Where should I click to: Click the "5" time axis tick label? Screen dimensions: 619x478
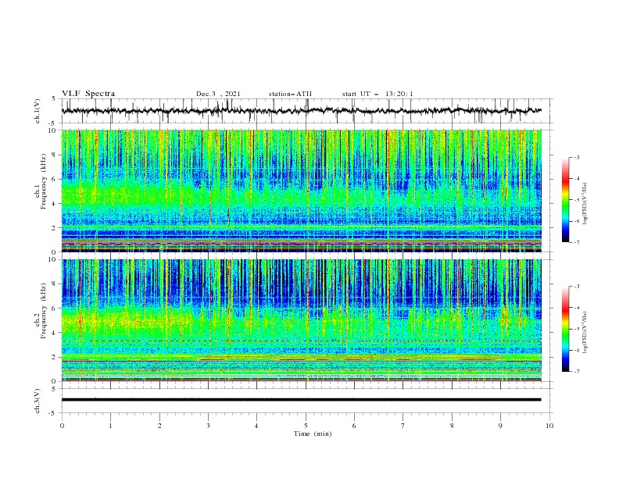[x=306, y=426]
